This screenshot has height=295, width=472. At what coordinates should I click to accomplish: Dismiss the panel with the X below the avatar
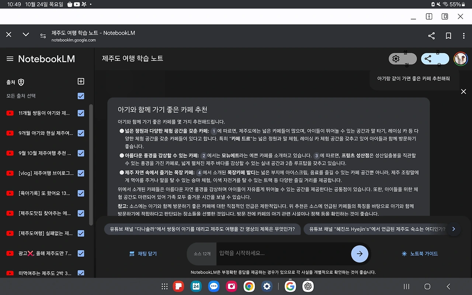coord(464,91)
